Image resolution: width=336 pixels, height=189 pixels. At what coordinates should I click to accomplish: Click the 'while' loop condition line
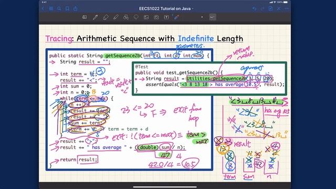point(87,99)
